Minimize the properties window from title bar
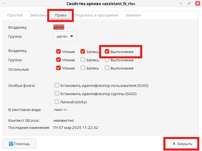Screen dimensions: 202x151 coord(181,3)
